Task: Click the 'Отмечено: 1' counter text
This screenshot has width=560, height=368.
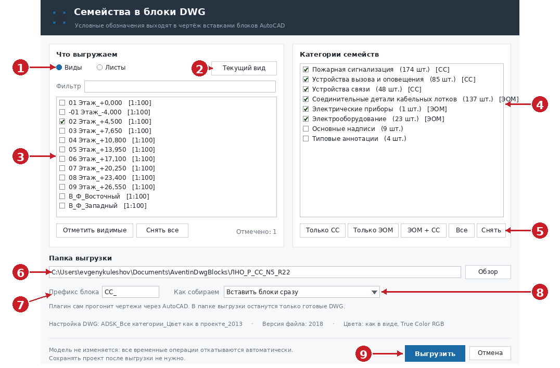Action: 256,232
